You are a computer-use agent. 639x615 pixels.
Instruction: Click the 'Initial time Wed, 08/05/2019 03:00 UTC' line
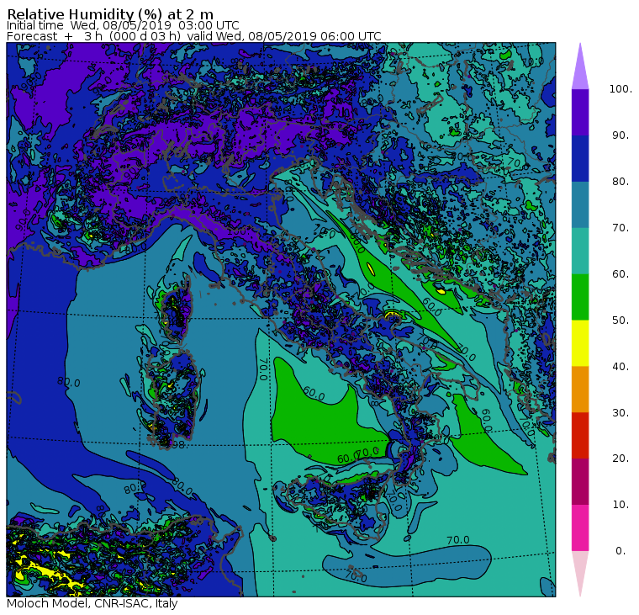tap(123, 25)
